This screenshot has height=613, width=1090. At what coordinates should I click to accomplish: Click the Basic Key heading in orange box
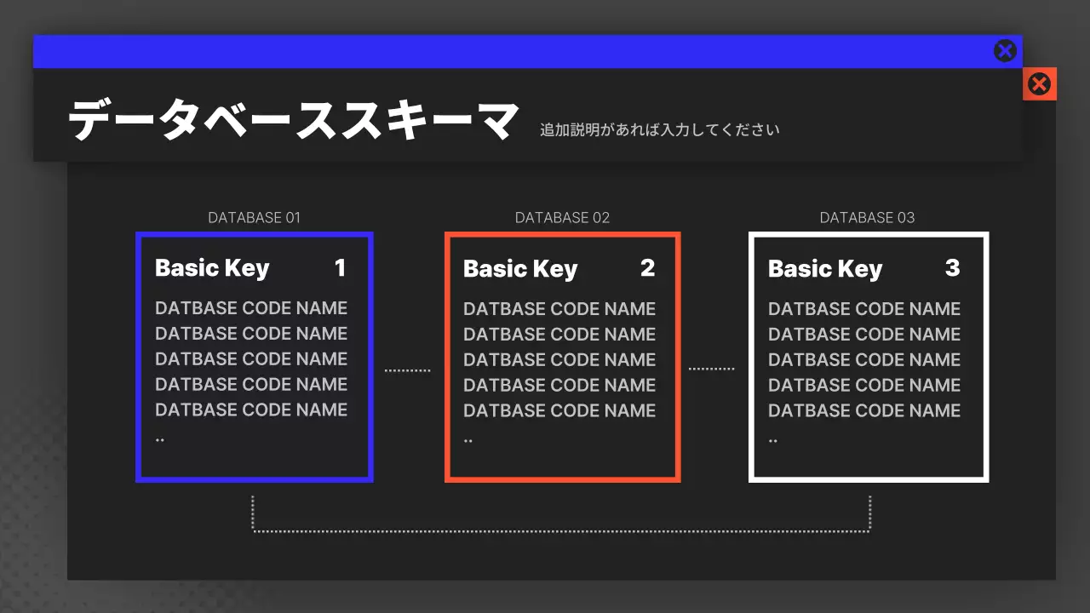(x=520, y=269)
